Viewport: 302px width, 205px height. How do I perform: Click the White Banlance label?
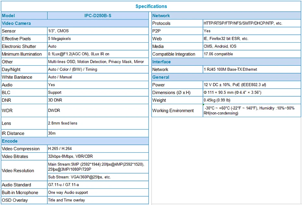[17, 77]
